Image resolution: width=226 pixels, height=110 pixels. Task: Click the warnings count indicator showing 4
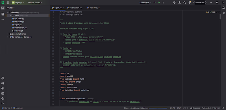coord(208,12)
